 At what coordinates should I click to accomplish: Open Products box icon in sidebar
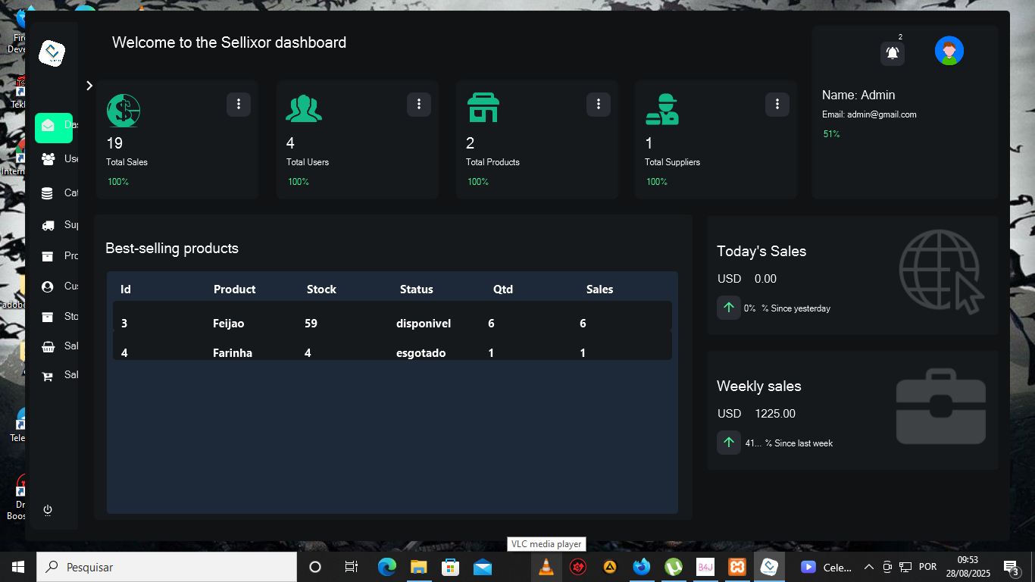pos(48,256)
